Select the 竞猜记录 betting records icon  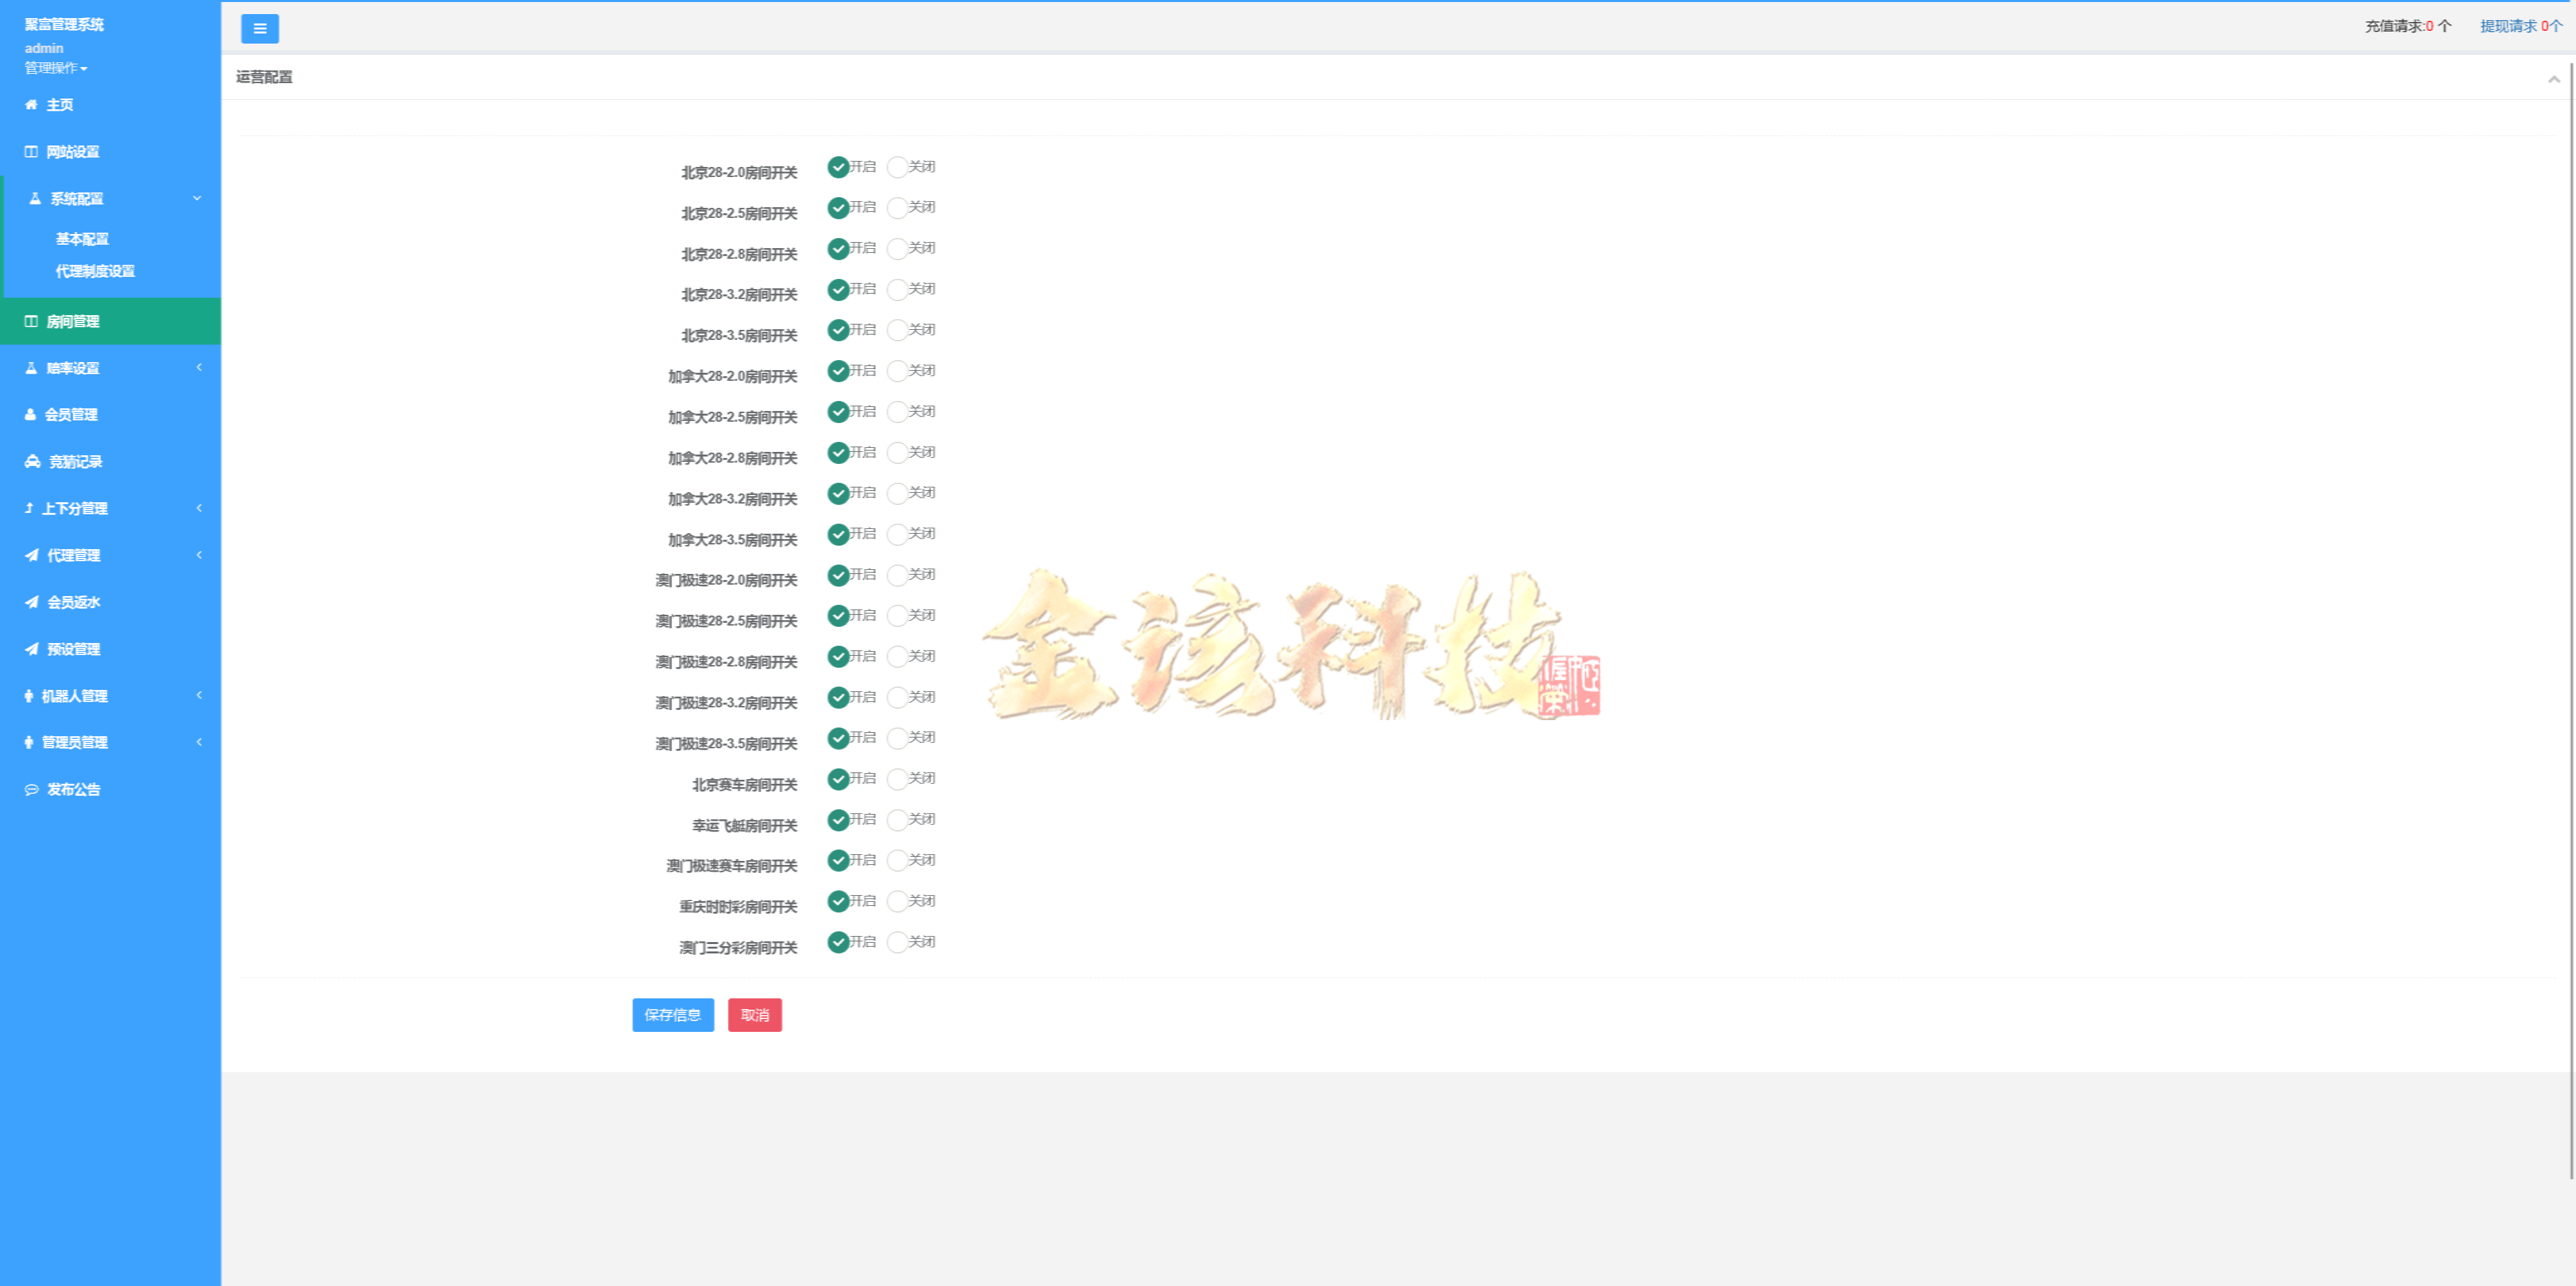click(30, 461)
